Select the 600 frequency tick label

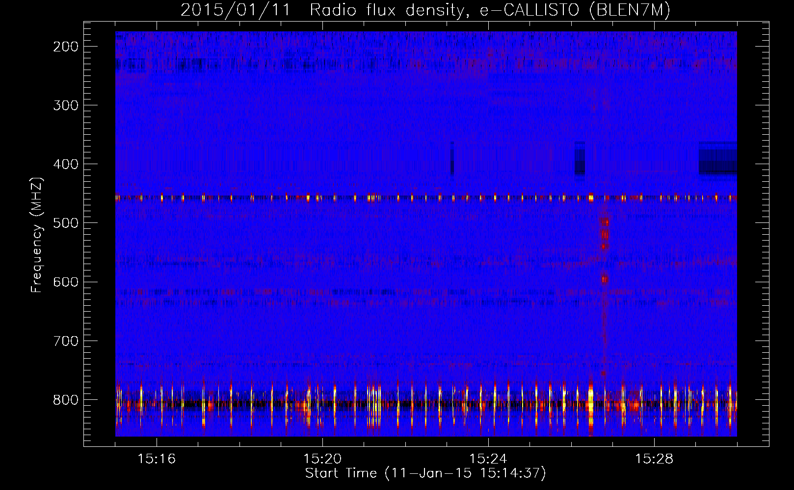point(66,282)
